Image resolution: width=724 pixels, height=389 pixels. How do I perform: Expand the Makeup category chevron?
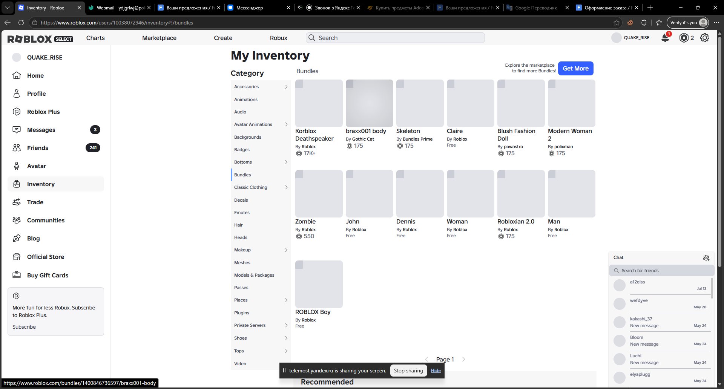tap(286, 250)
